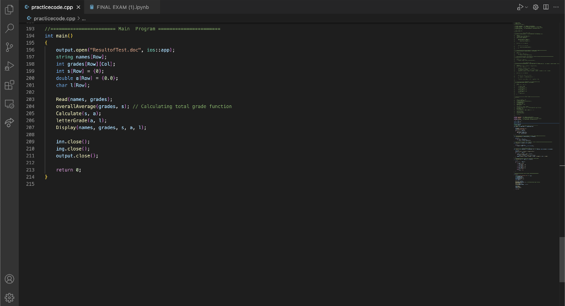Screen dimensions: 565x306
Task: Open the Explorer view in activity bar
Action: pos(9,10)
